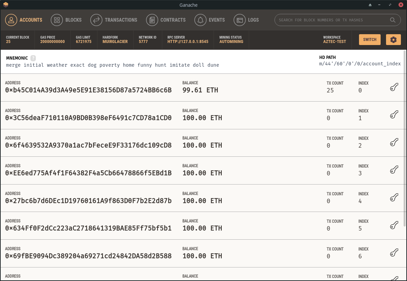
Task: Click the 99.61 ETH balance
Action: pyautogui.click(x=200, y=90)
